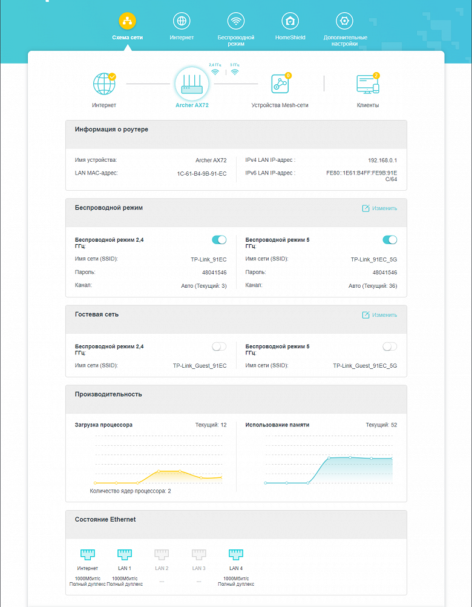Click edit pencil icon in Беспроводной режим header
This screenshot has width=472, height=607.
365,208
